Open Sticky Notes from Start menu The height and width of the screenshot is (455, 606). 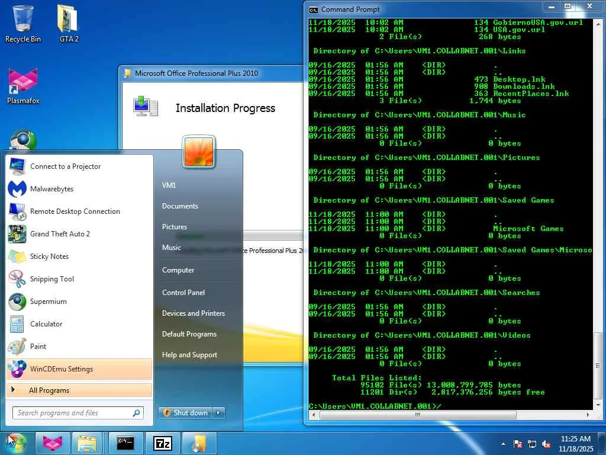coord(79,257)
